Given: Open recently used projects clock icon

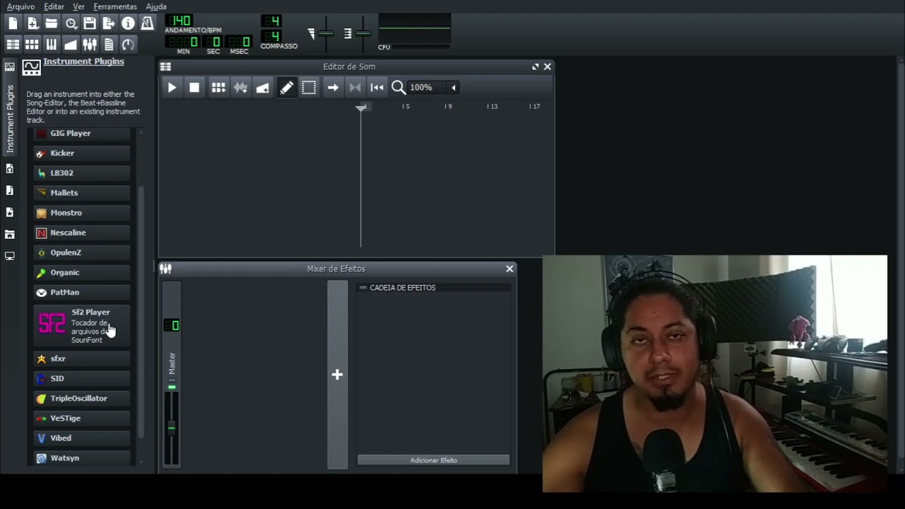Looking at the screenshot, I should point(71,23).
